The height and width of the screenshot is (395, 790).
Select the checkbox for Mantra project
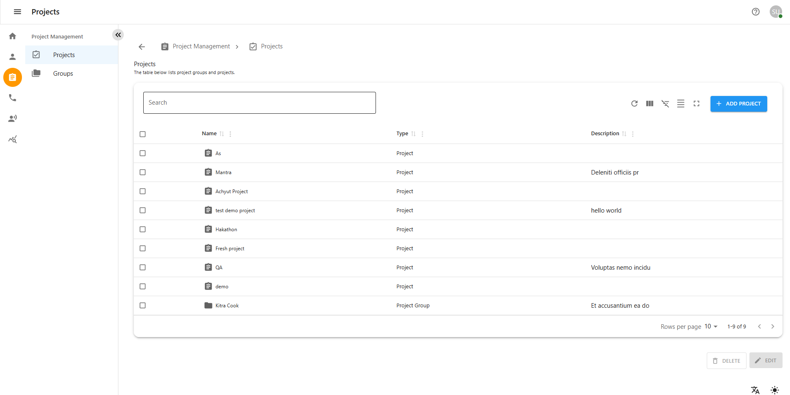(x=143, y=172)
